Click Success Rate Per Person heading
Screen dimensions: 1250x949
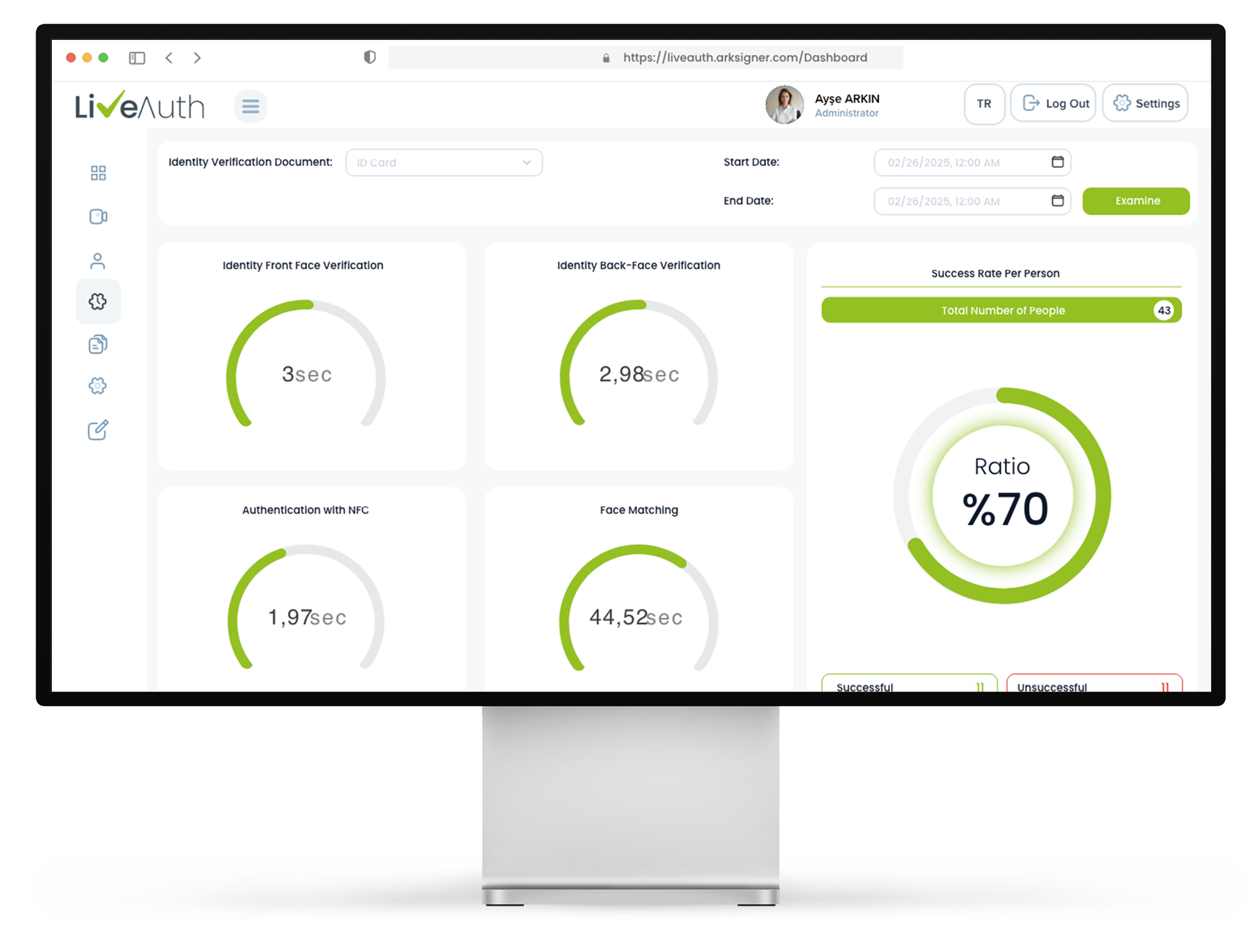(x=995, y=273)
